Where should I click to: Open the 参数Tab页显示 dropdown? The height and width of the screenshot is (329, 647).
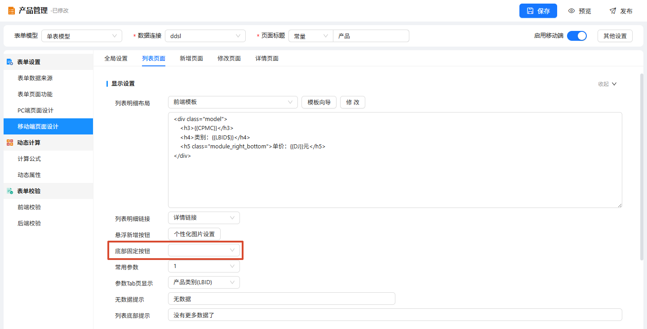(x=204, y=282)
